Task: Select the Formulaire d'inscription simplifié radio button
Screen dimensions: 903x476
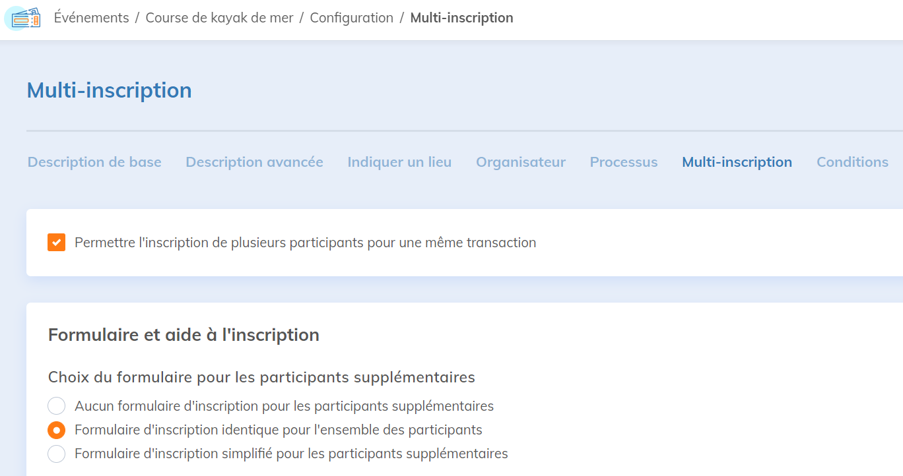Action: [57, 454]
